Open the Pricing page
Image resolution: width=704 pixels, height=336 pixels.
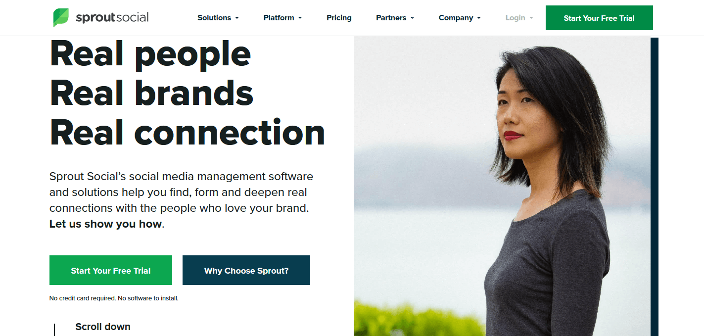tap(339, 18)
